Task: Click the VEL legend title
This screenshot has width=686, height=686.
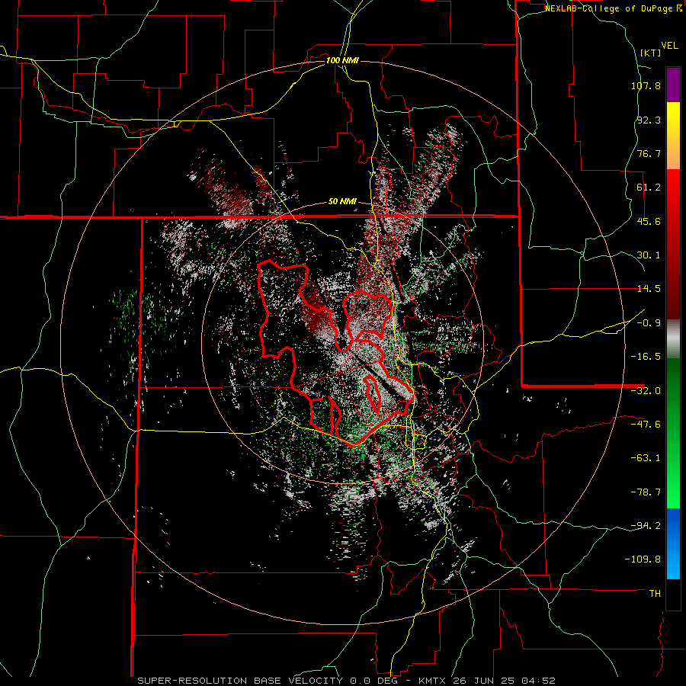Action: (x=669, y=46)
